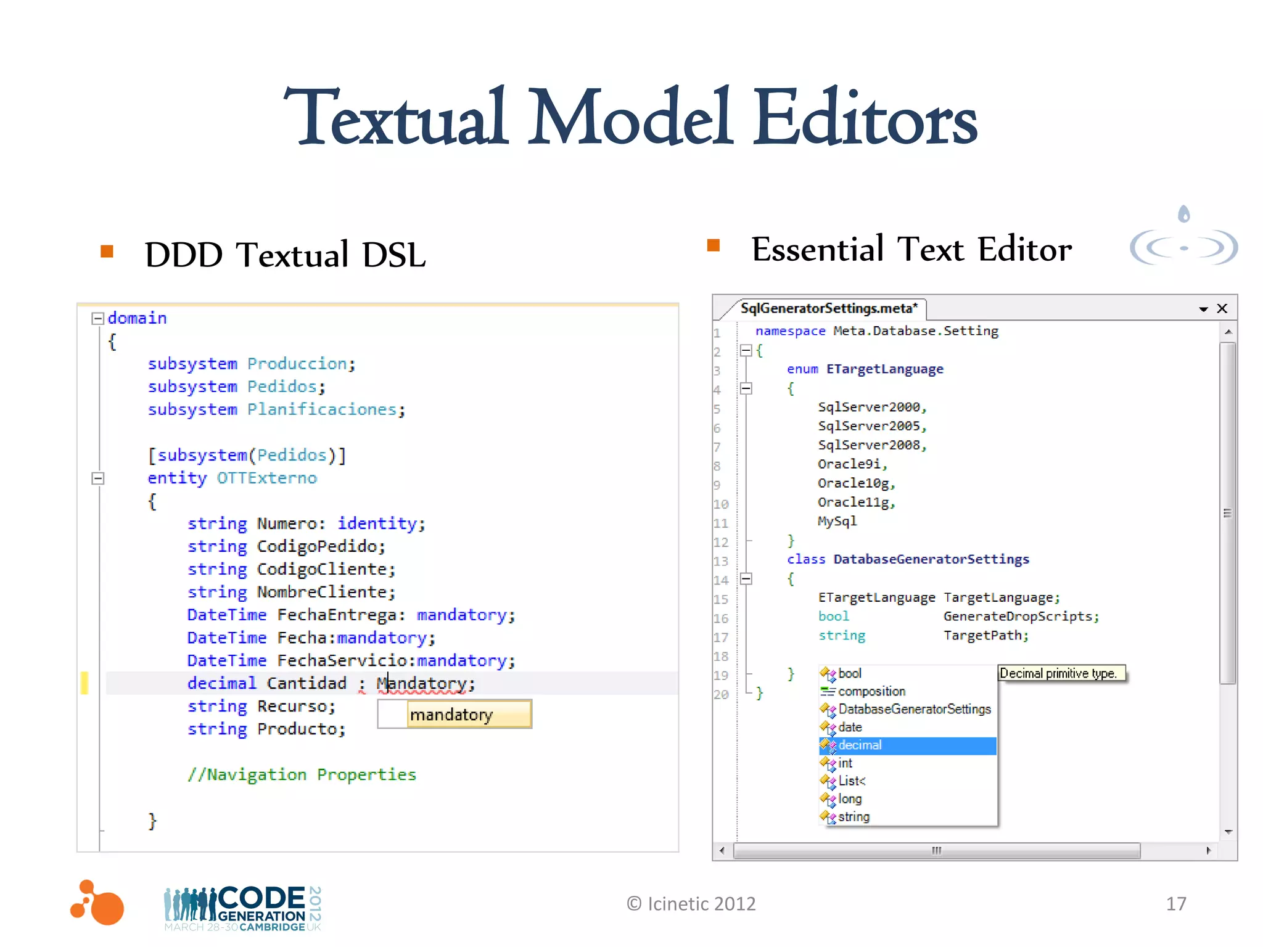The height and width of the screenshot is (947, 1263).
Task: Click the horizontal scrollbar right arrow
Action: tap(1209, 851)
